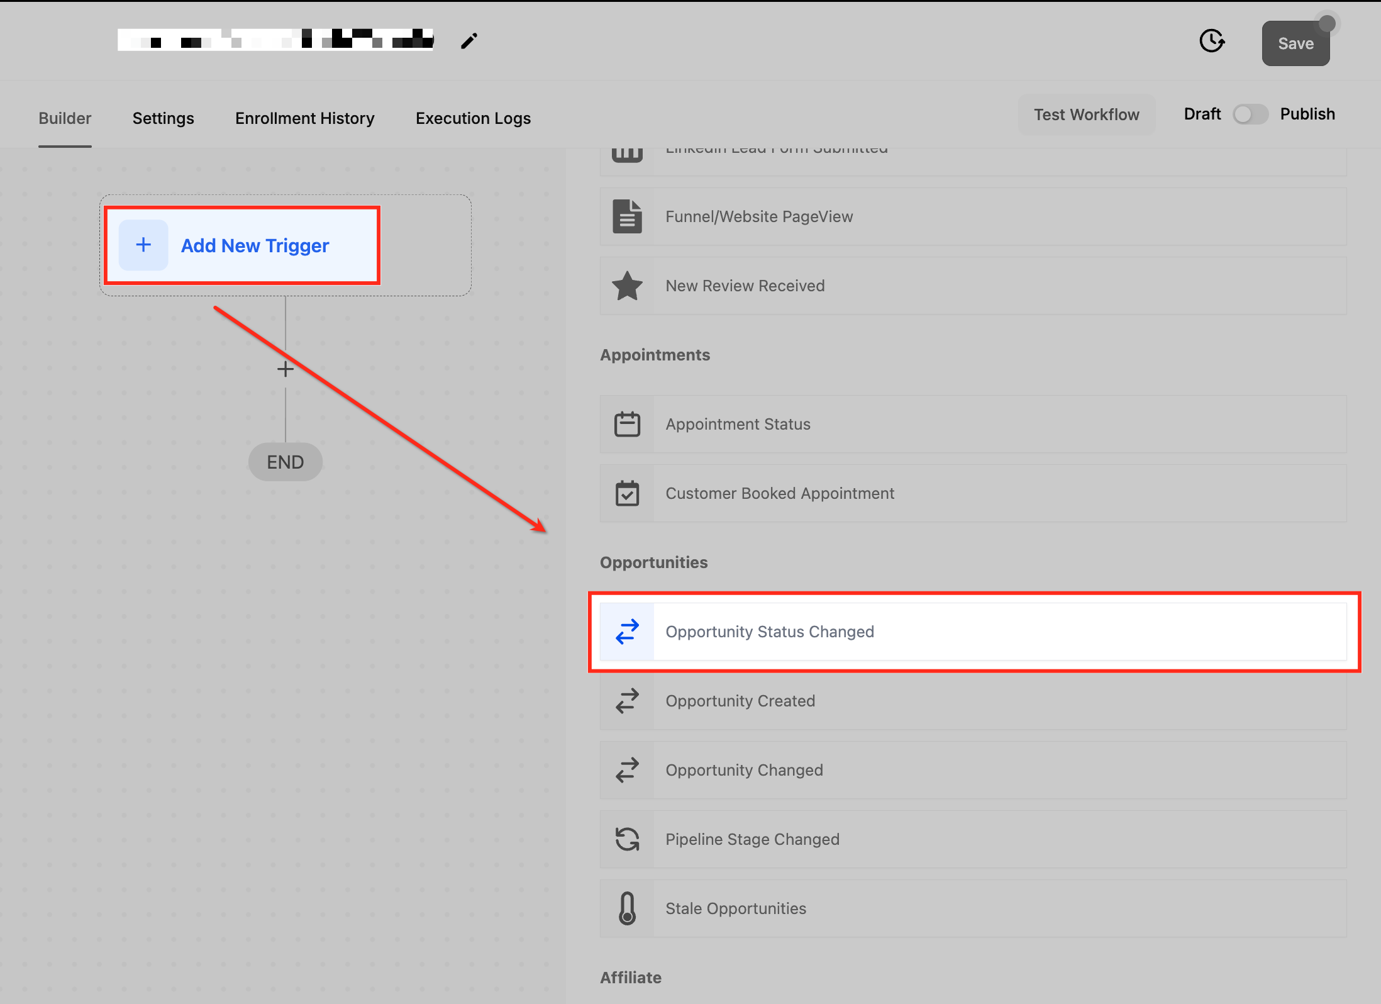
Task: Choose the Opportunity Changed trigger
Action: (x=744, y=770)
